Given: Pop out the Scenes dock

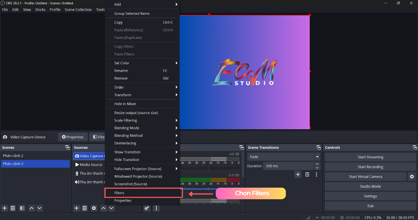Looking at the screenshot, I should click(x=67, y=147).
